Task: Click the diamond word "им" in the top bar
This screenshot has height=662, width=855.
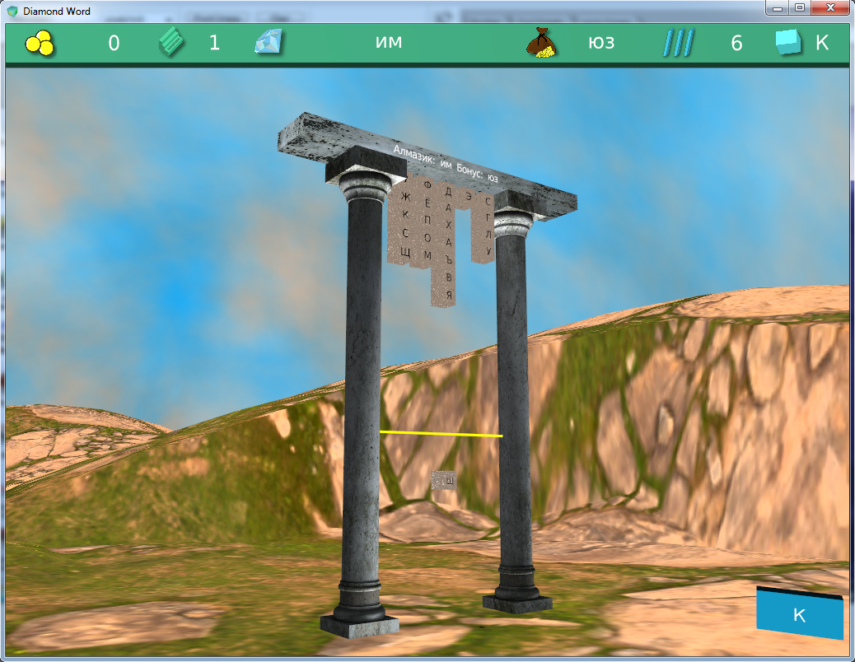Action: (388, 43)
